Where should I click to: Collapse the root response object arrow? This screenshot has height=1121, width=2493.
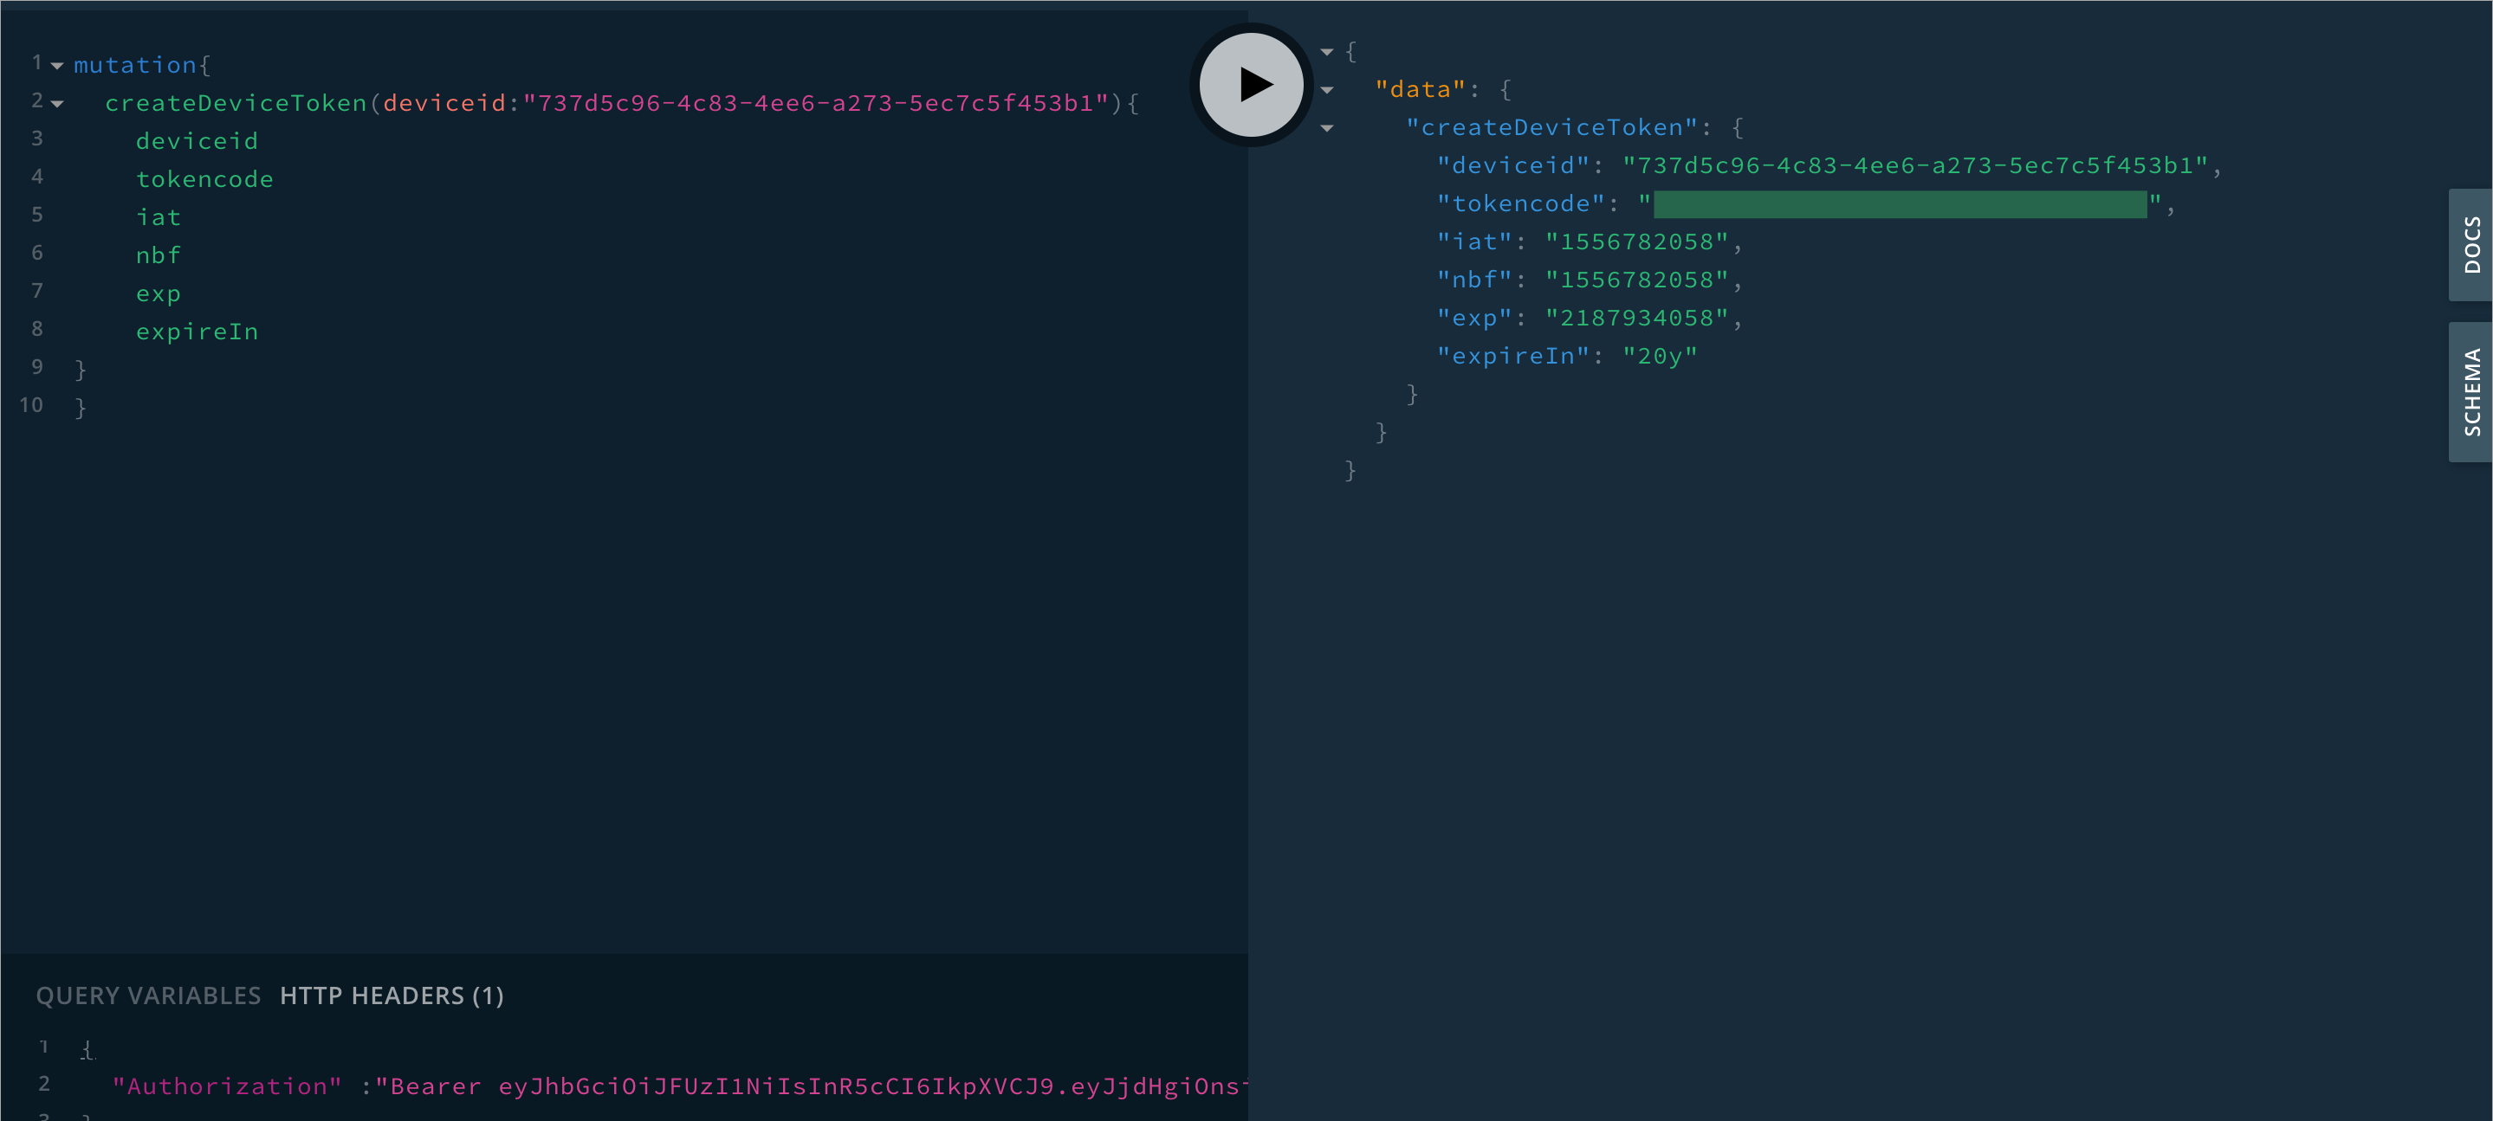[1327, 51]
